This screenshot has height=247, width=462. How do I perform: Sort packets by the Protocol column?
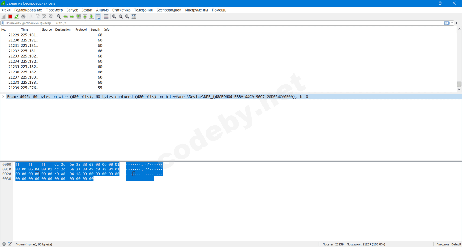(81, 29)
